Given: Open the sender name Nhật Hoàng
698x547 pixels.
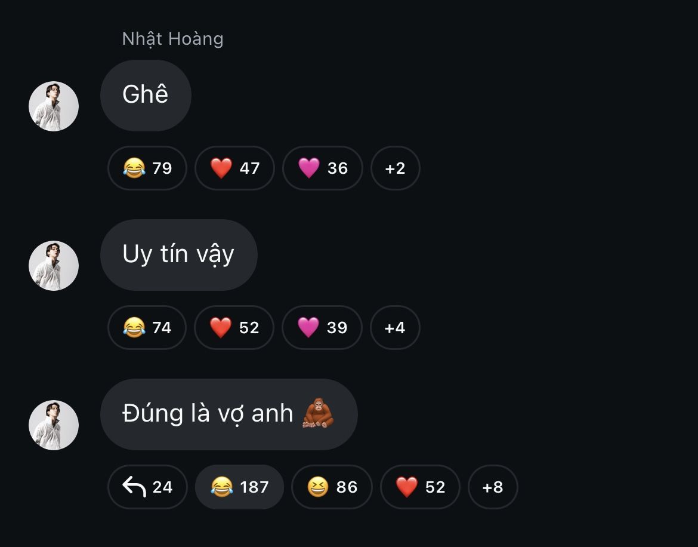Looking at the screenshot, I should 173,39.
